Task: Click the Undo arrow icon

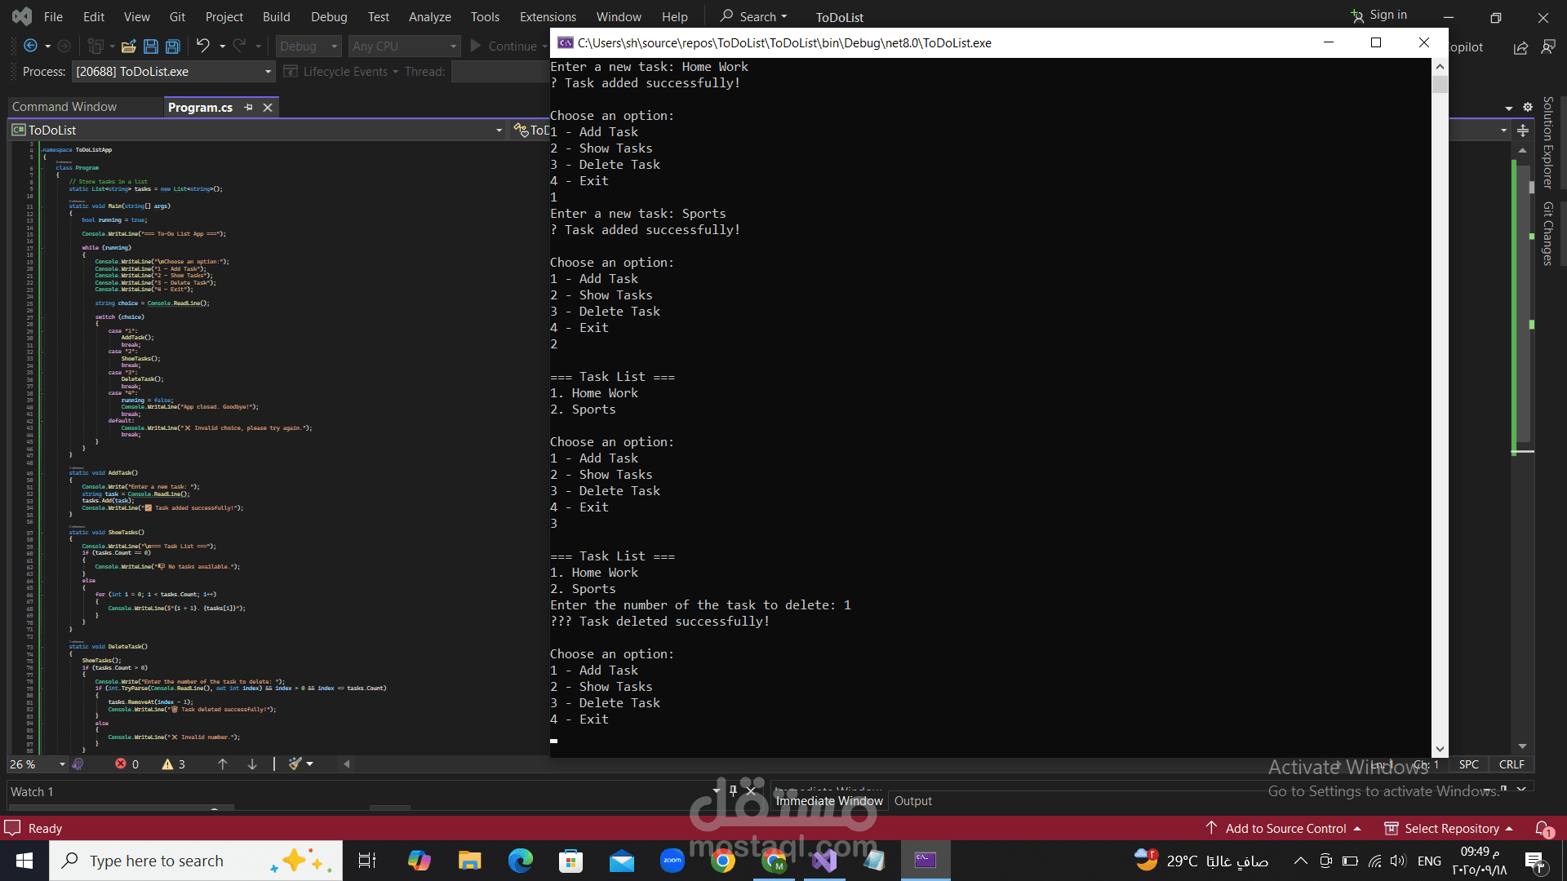Action: pos(203,46)
